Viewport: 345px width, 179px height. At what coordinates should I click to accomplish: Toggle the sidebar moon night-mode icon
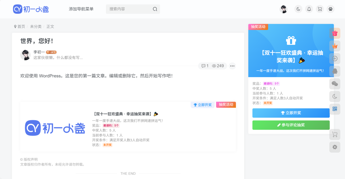pos(335,97)
